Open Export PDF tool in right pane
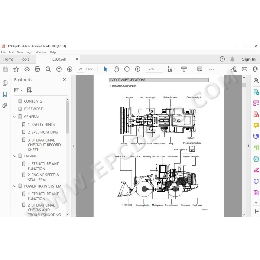260x260 pixels. 256,92
